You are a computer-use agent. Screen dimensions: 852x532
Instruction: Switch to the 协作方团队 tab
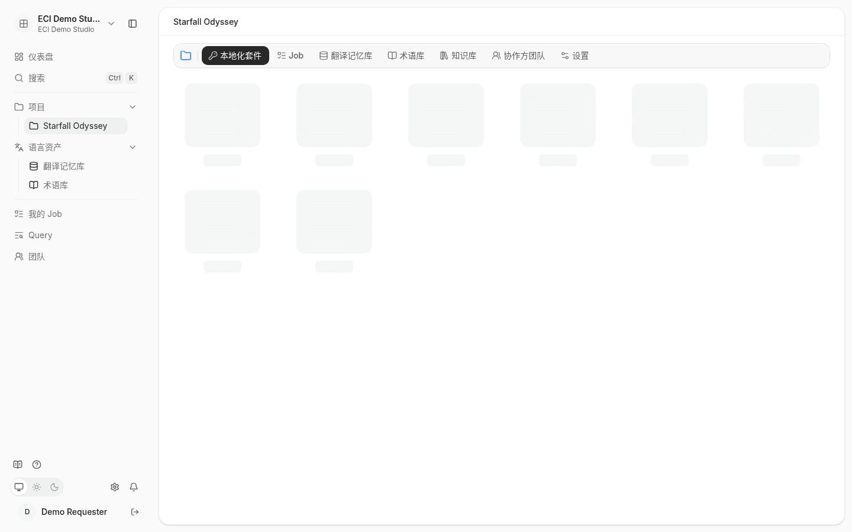(518, 56)
